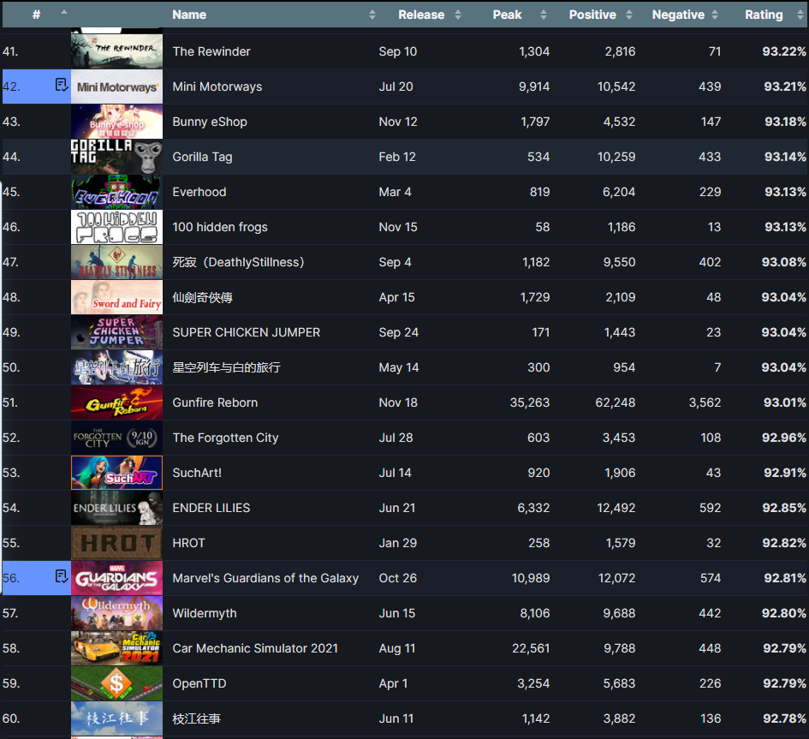Open SUPER CHICKEN JUMPER name link
Viewport: 809px width, 739px height.
click(246, 332)
